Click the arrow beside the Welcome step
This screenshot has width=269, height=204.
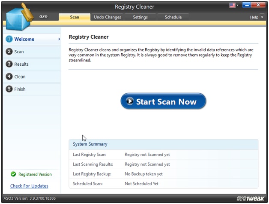(x=59, y=40)
